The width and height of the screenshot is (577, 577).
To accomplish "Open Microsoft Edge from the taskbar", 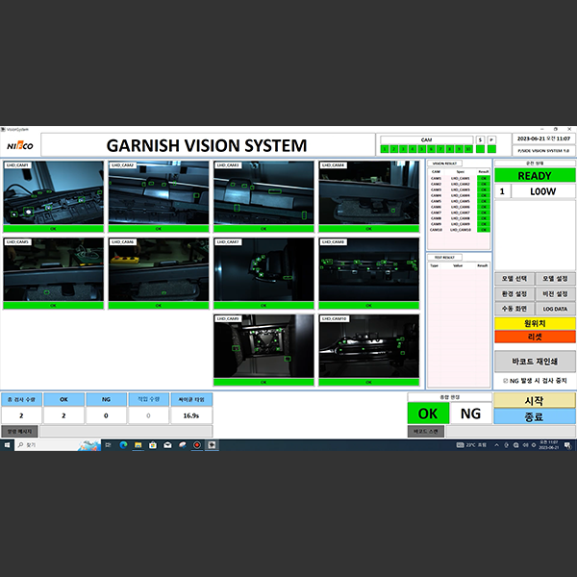I will pos(121,445).
